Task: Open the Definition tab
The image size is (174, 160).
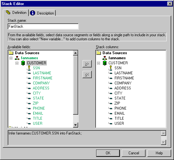Action: coord(16,13)
